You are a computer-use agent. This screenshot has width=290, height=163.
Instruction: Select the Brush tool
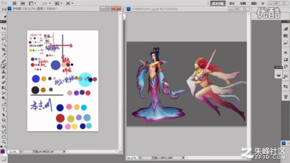pyautogui.click(x=4, y=66)
